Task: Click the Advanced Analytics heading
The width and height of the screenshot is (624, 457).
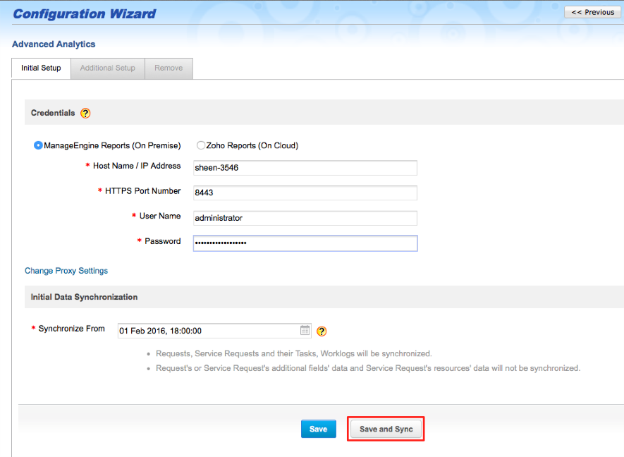Action: (54, 44)
